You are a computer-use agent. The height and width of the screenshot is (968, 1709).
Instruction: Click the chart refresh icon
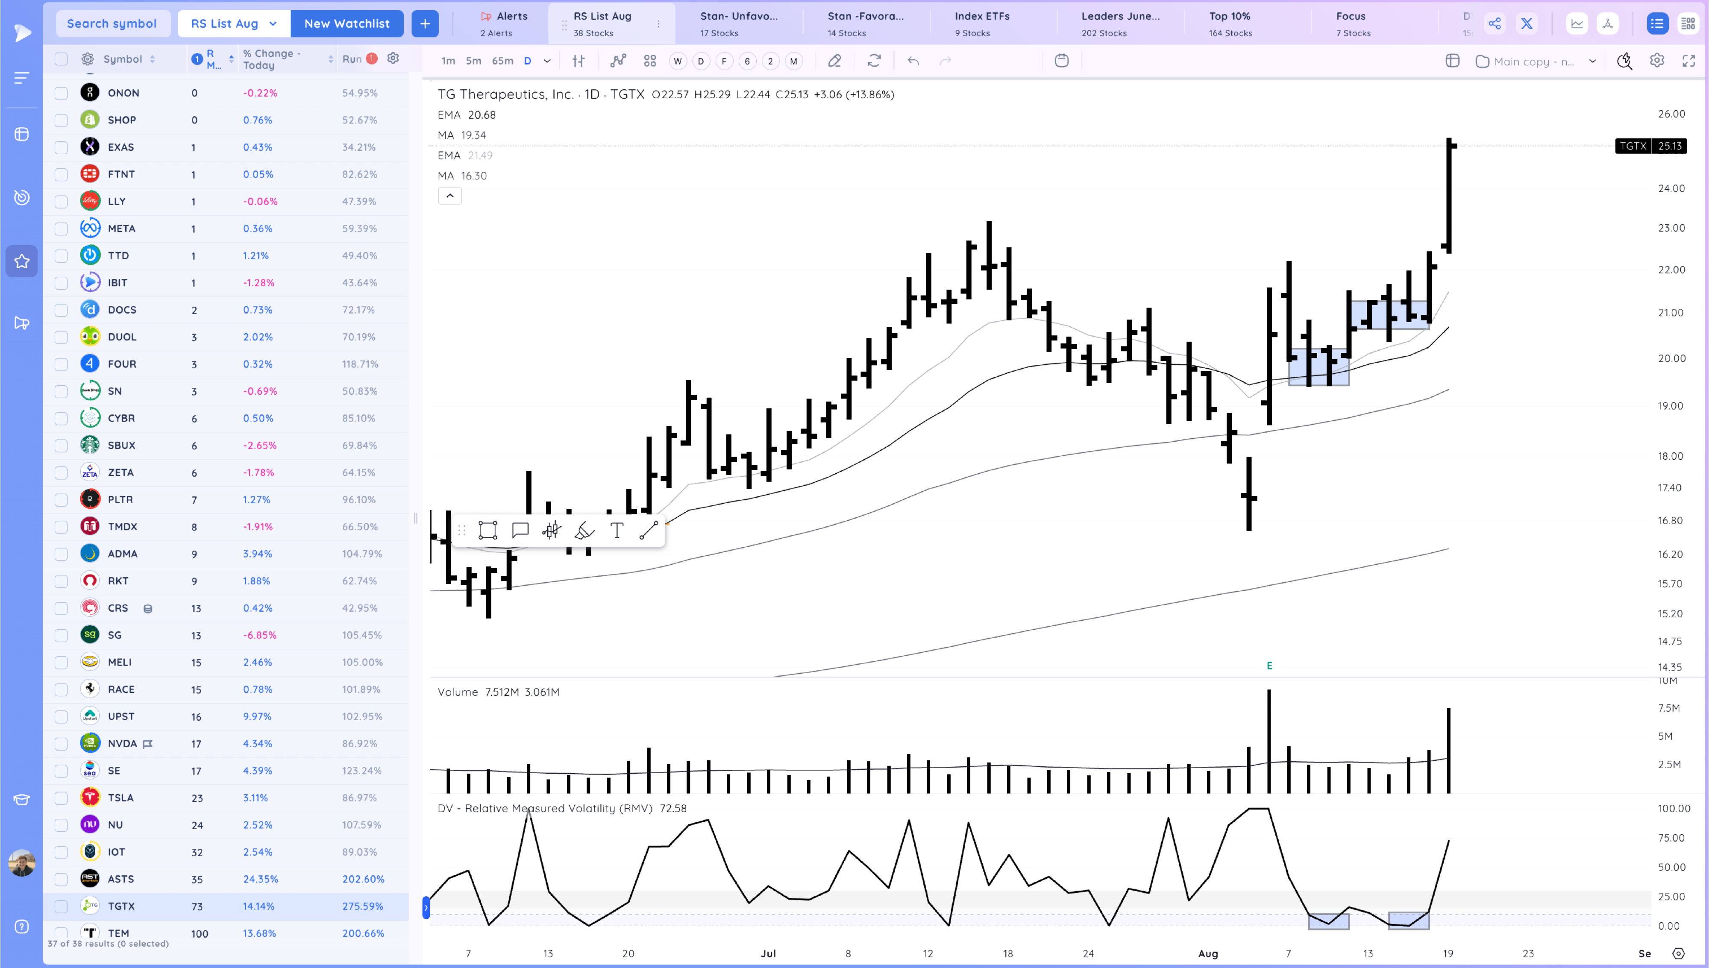pyautogui.click(x=874, y=61)
